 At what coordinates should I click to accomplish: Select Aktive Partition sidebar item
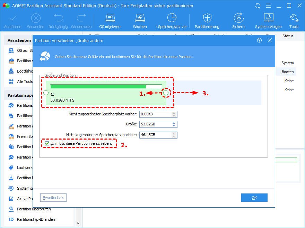(20, 199)
